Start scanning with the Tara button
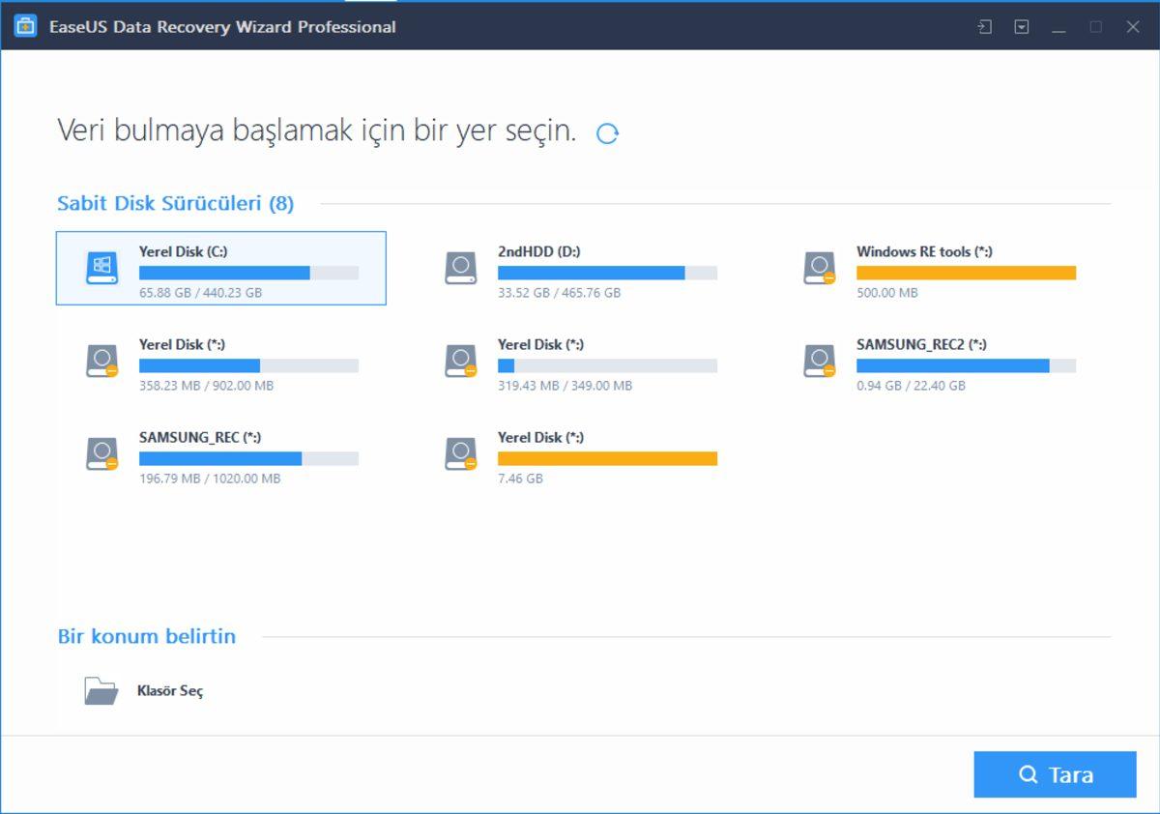 click(x=1055, y=774)
